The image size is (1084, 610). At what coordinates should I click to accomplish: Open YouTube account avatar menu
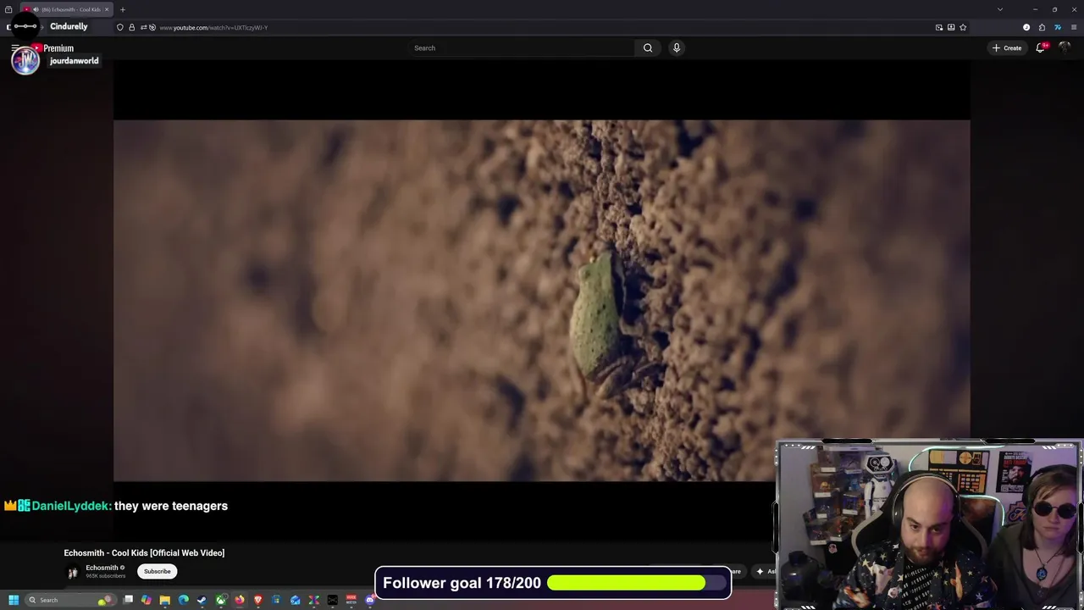[x=1065, y=48]
